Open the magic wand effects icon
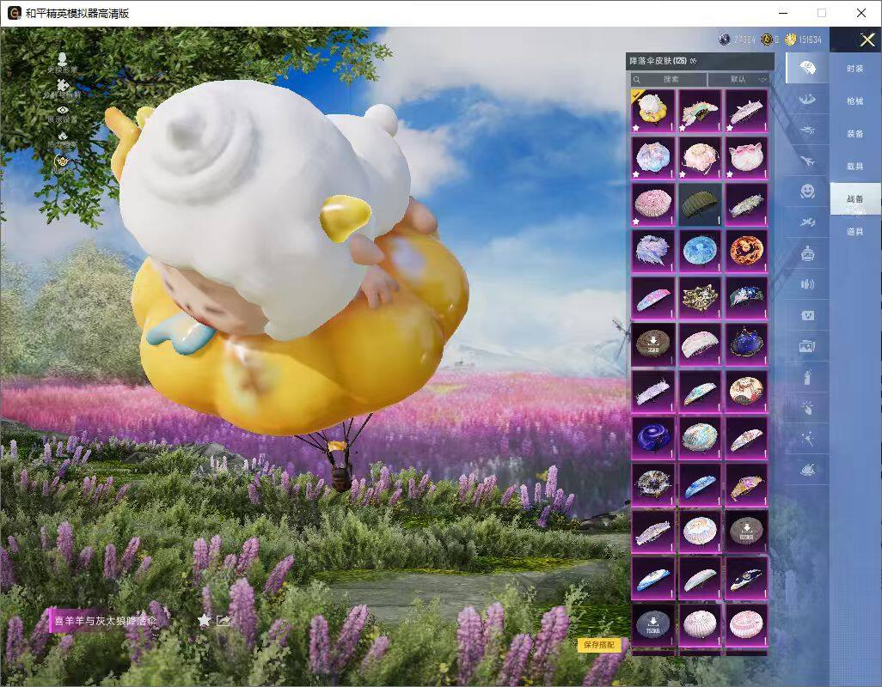 807,439
